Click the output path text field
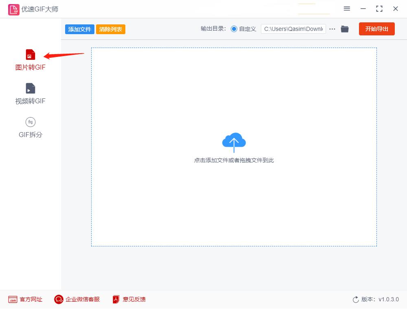 (293, 29)
